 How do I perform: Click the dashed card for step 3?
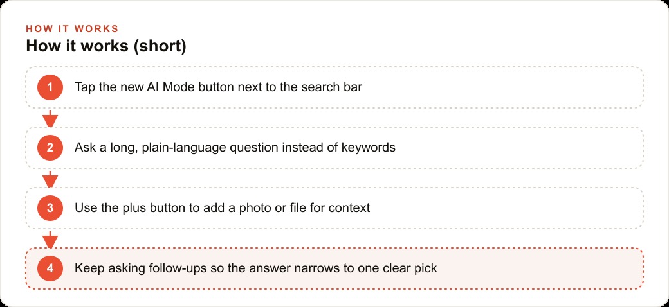point(334,208)
